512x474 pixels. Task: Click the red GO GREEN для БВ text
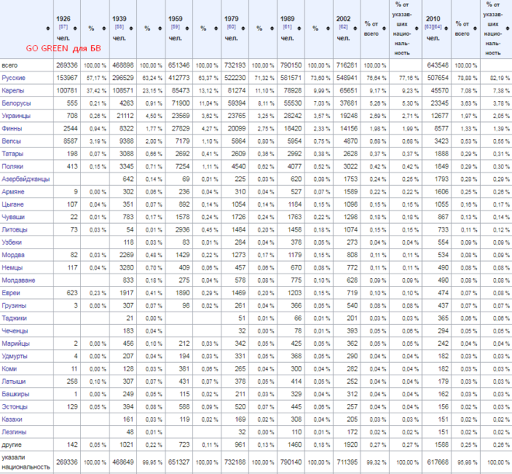point(68,47)
